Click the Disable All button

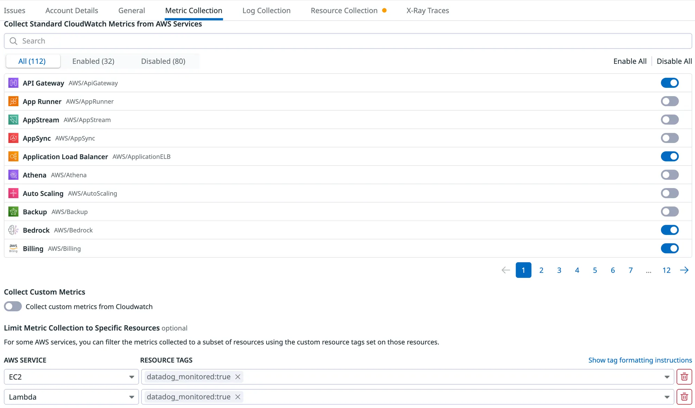click(674, 61)
